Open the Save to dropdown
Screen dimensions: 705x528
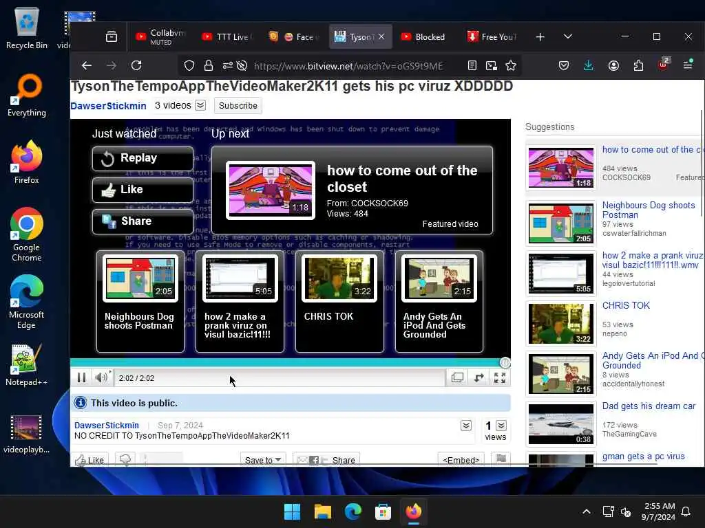tap(263, 460)
